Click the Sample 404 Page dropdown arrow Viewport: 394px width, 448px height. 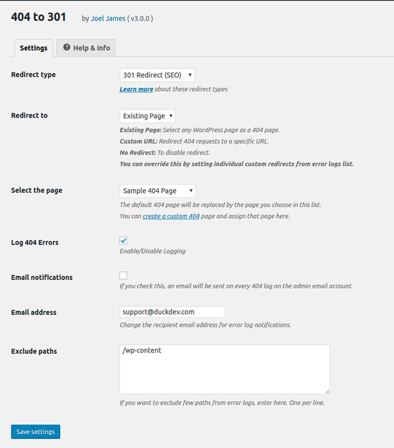coord(190,191)
